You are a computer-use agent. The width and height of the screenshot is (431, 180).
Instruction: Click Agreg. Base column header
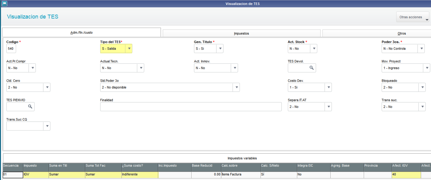347,167
